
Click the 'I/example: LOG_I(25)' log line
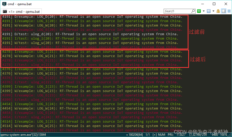(91, 121)
